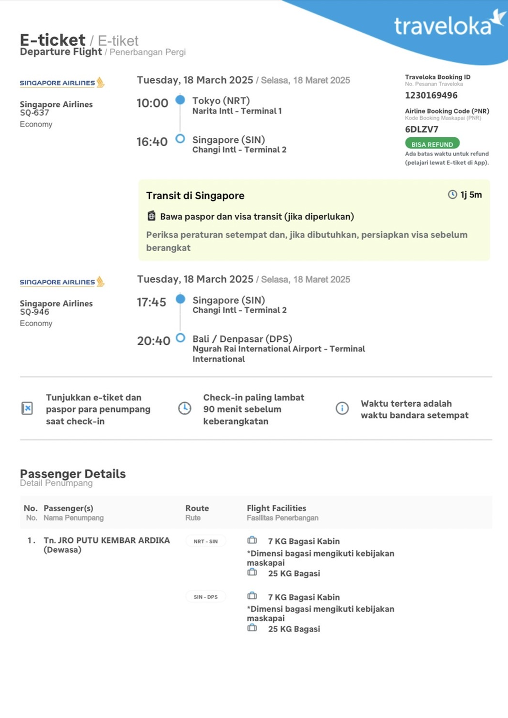Click the blue departure dot beside Tokyo (NRT)

(180, 100)
